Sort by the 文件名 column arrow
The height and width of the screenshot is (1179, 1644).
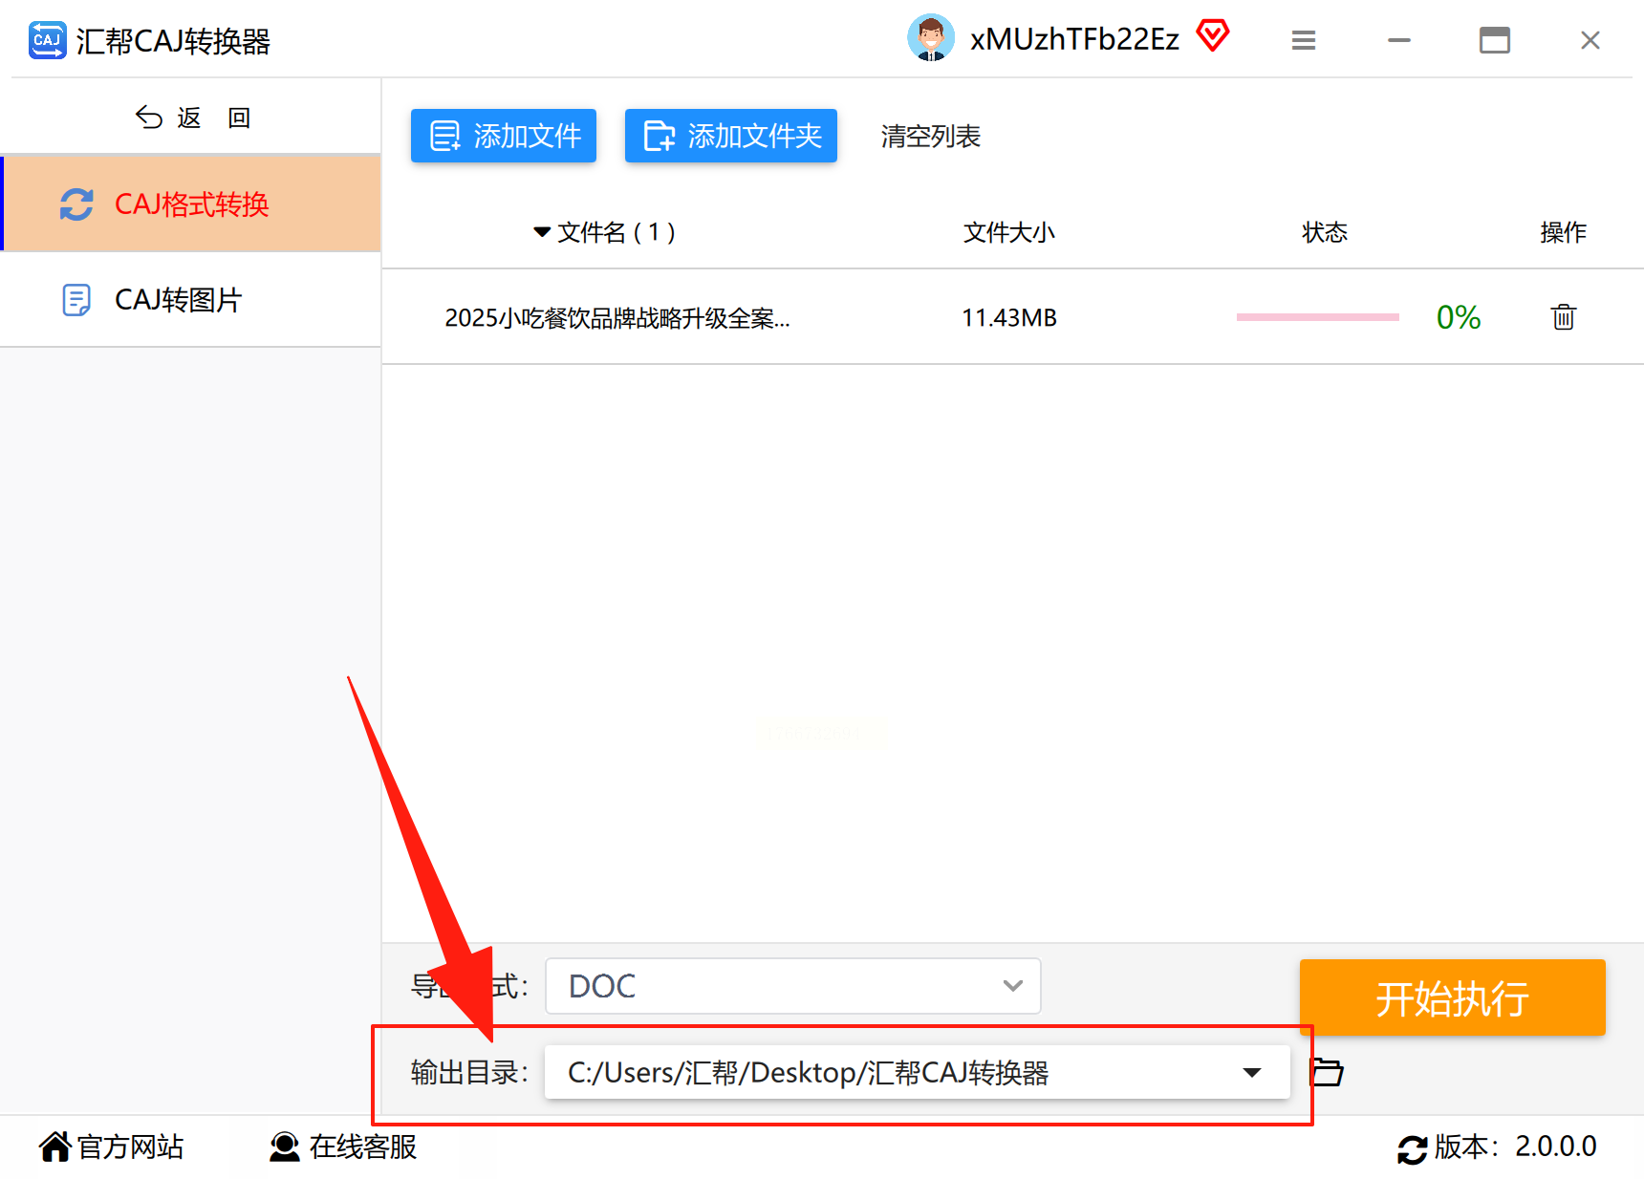click(x=542, y=232)
